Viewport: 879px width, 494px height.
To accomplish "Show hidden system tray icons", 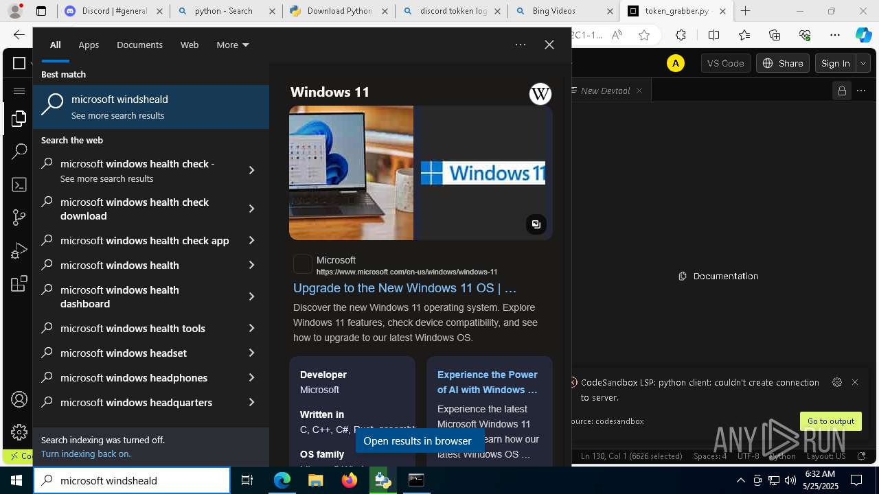I will pyautogui.click(x=740, y=480).
